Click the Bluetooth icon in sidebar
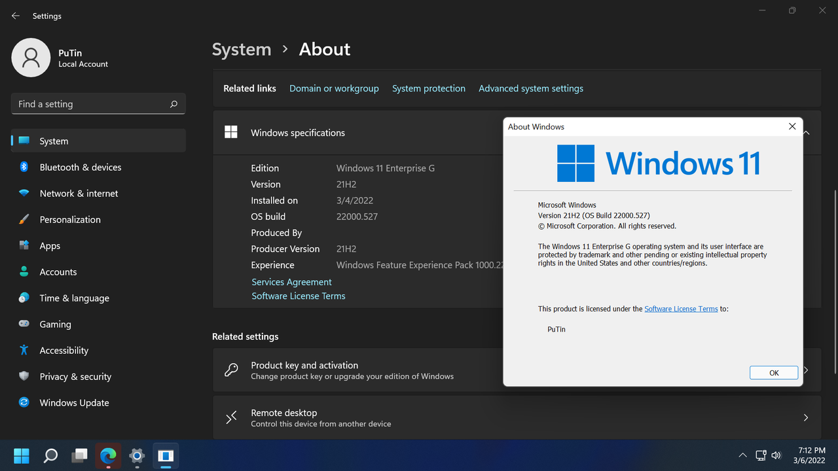 pos(24,167)
